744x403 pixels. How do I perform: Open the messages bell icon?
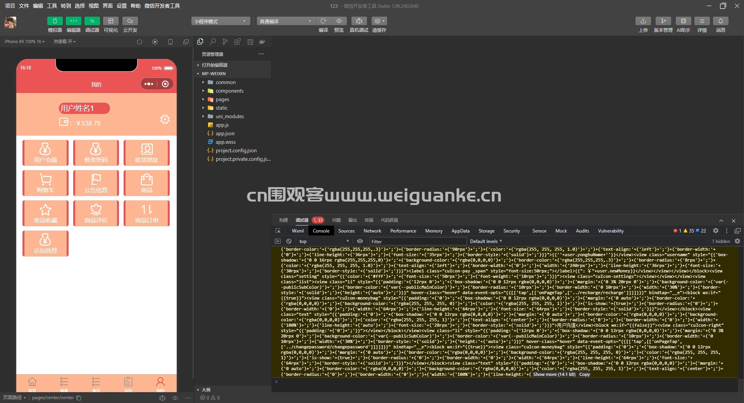click(720, 21)
